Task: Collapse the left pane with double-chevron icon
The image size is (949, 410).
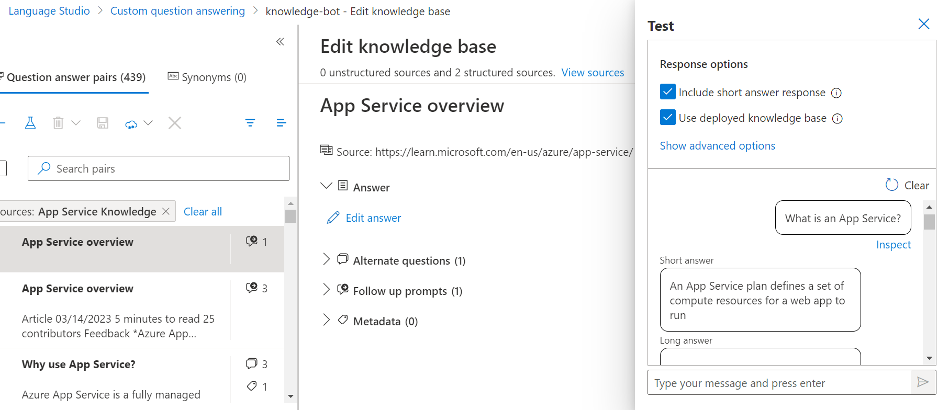Action: (x=280, y=42)
